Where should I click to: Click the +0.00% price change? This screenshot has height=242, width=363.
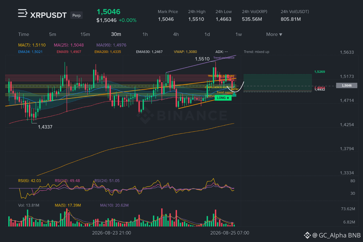(x=128, y=20)
